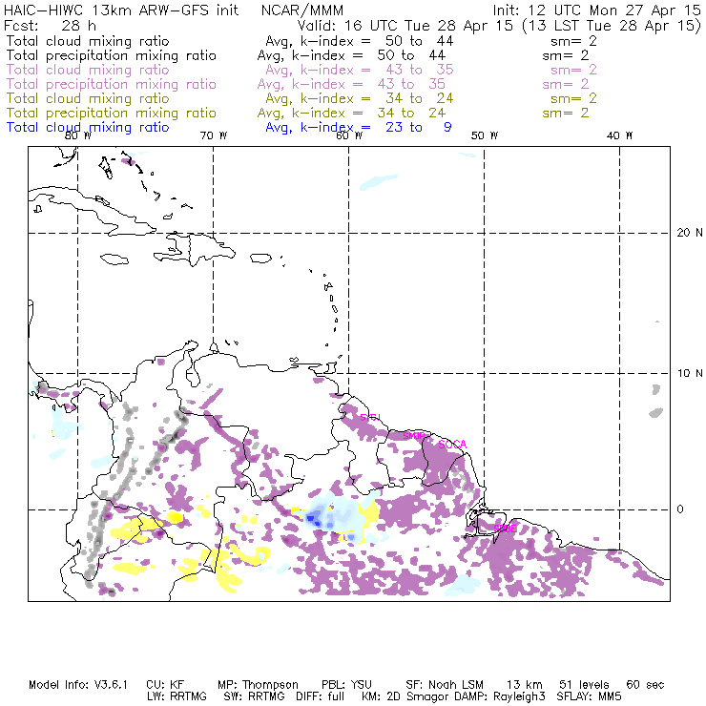Click the "10 N" latitude label
This screenshot has width=706, height=706.
click(690, 373)
